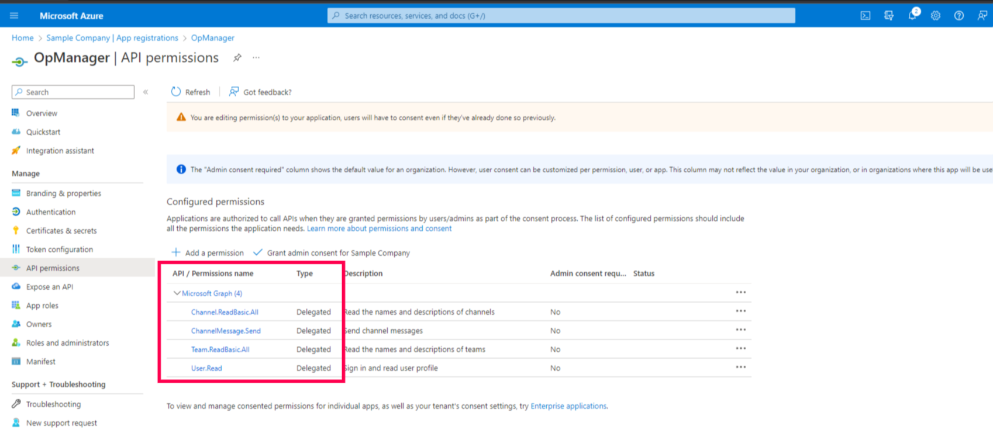Open Cloud Shell from the top bar

point(866,16)
